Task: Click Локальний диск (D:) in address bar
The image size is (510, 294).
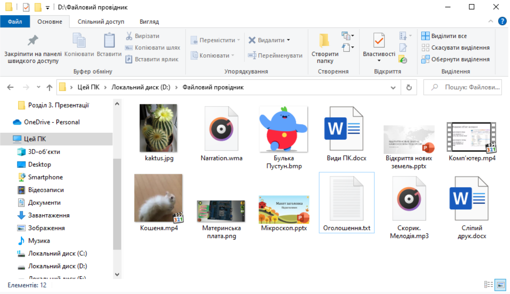Action: [141, 87]
